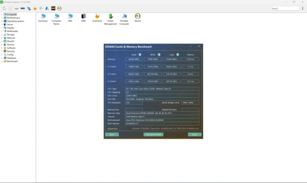Click Save in the benchmark dialog
307x183 pixels.
point(112,134)
